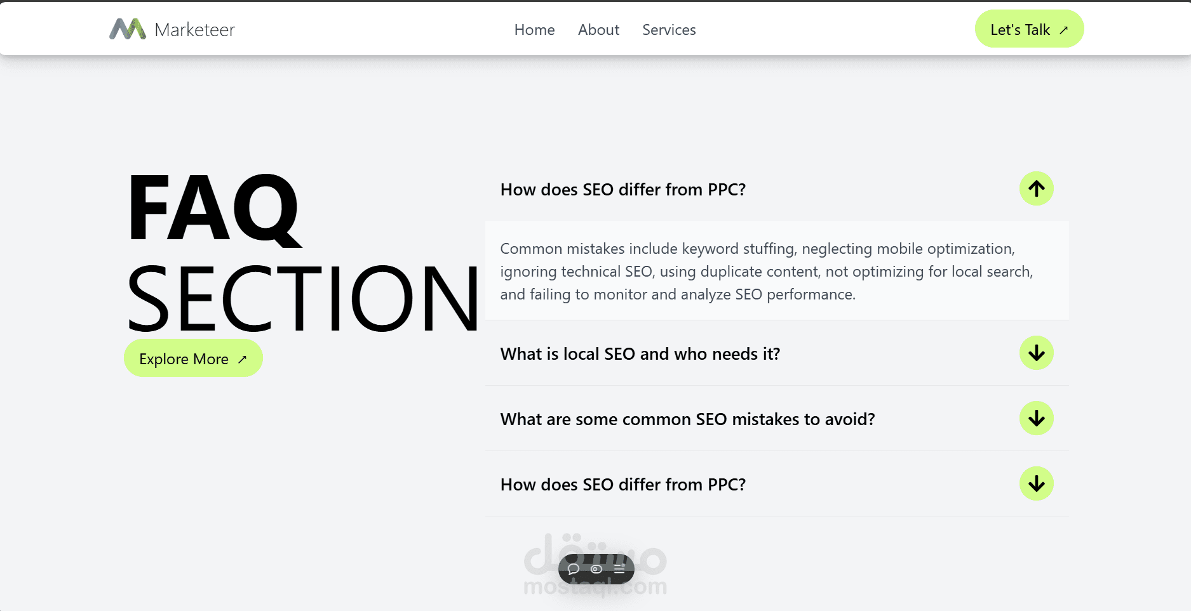Open the About nav item
Viewport: 1191px width, 611px height.
(x=598, y=30)
